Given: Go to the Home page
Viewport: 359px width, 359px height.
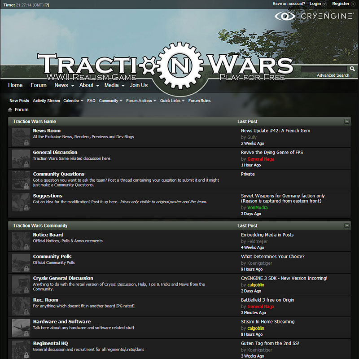Looking at the screenshot, I should pyautogui.click(x=15, y=85).
